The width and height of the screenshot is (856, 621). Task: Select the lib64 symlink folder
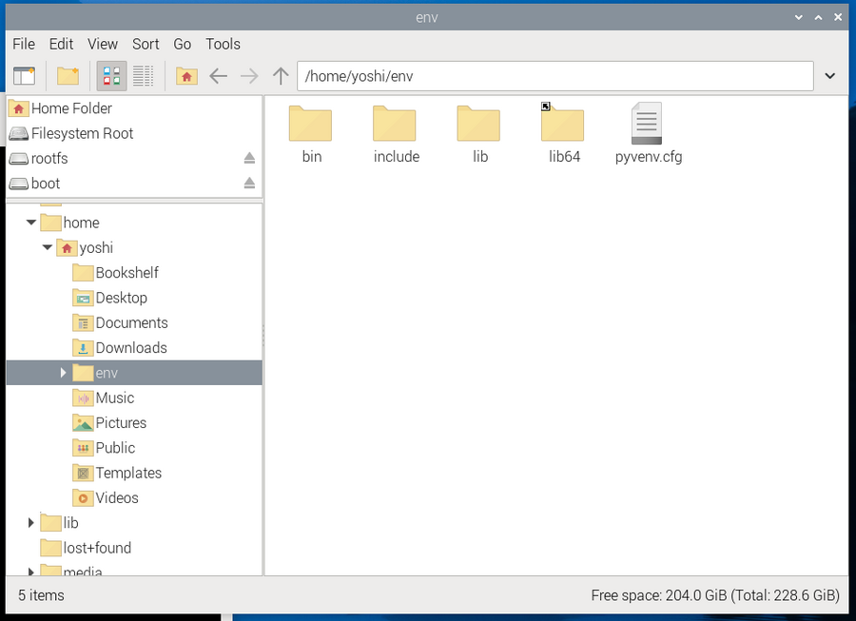click(x=564, y=134)
